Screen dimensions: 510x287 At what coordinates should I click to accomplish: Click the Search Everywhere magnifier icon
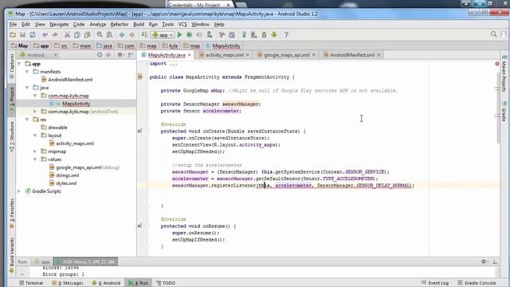point(493,33)
